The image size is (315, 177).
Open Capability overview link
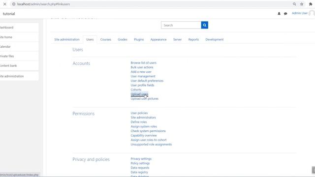pos(144,136)
